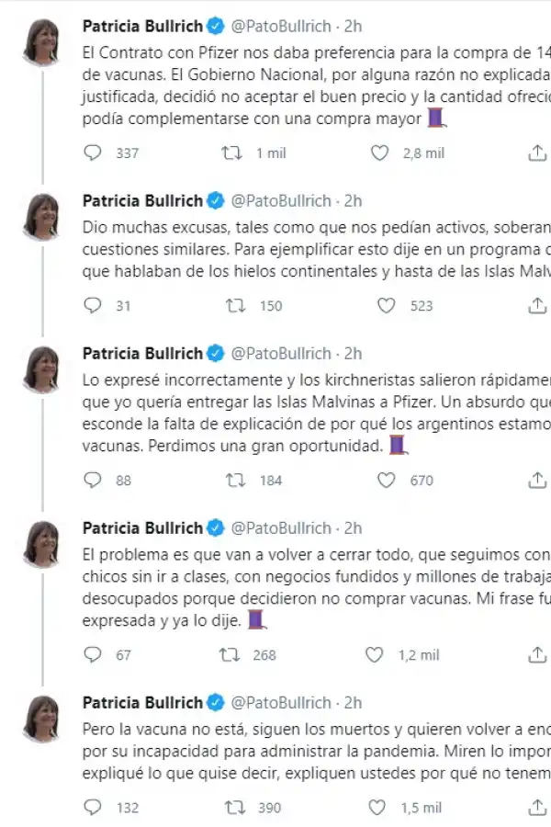Reply to the first tweet about the Pfizer contract
The image size is (551, 827).
92,153
